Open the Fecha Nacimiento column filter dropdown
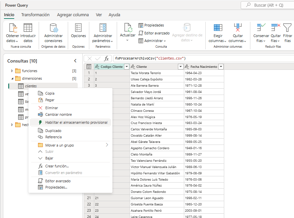This screenshot has width=294, height=218. (221, 67)
